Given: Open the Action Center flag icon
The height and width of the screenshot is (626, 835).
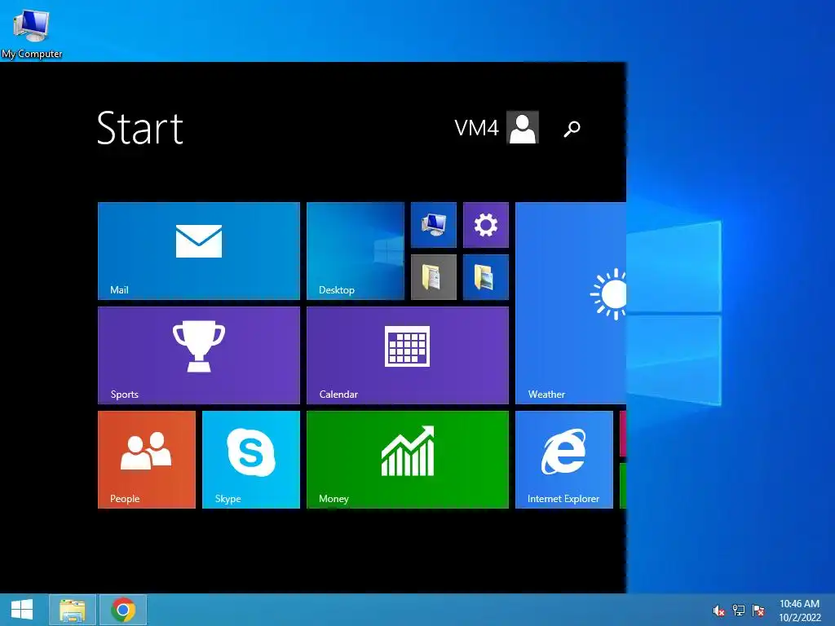Looking at the screenshot, I should coord(758,610).
